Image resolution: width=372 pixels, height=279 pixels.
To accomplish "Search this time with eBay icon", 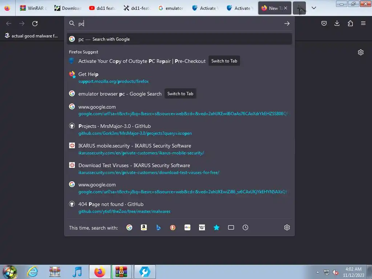I will coord(187,227).
